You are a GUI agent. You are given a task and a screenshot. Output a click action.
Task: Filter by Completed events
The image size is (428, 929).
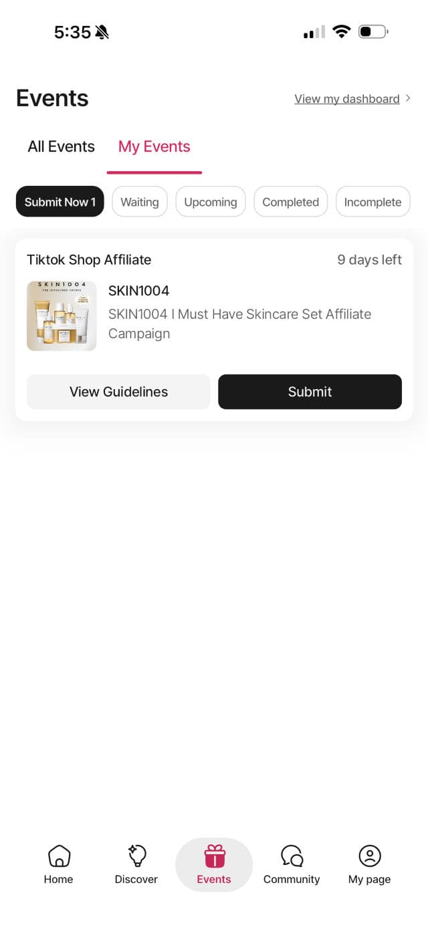pyautogui.click(x=290, y=202)
